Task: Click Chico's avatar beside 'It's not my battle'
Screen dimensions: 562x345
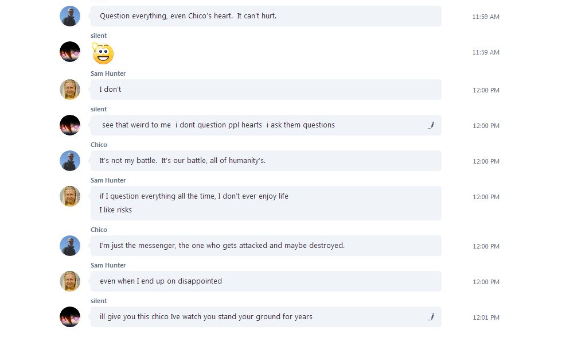Action: tap(70, 161)
